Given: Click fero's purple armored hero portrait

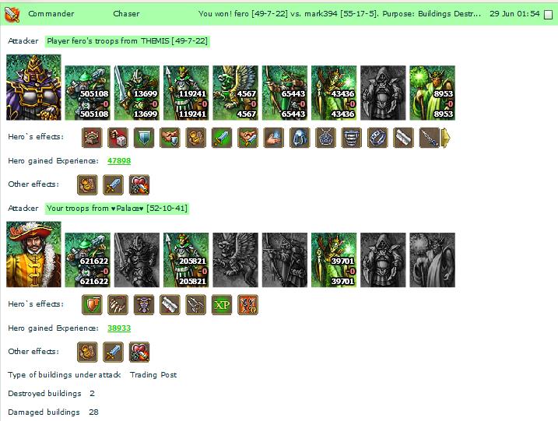Looking at the screenshot, I should (x=33, y=87).
